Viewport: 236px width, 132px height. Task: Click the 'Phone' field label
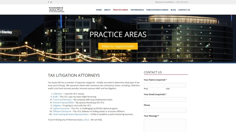[x=147, y=105]
